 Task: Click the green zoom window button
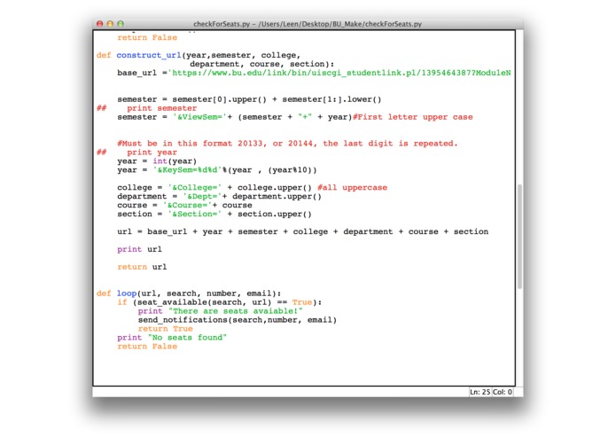click(x=121, y=24)
